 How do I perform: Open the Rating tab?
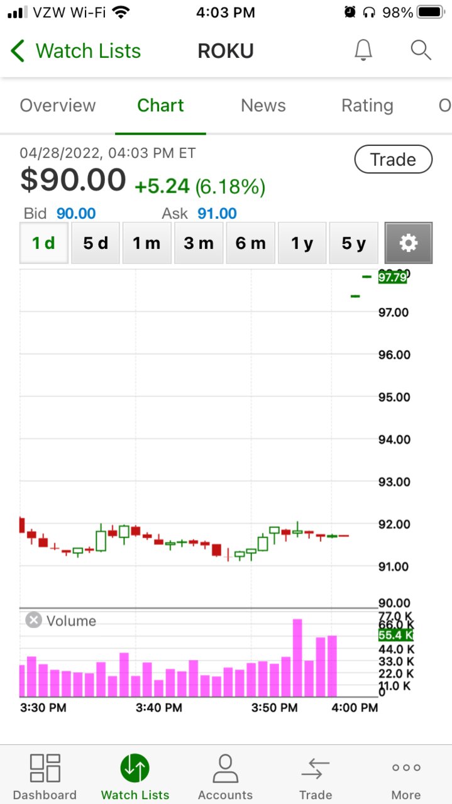point(367,106)
